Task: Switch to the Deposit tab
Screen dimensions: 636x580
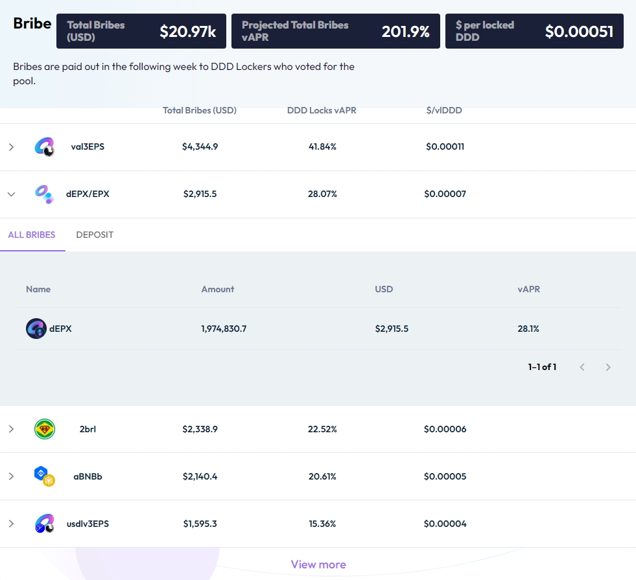Action: click(x=95, y=235)
